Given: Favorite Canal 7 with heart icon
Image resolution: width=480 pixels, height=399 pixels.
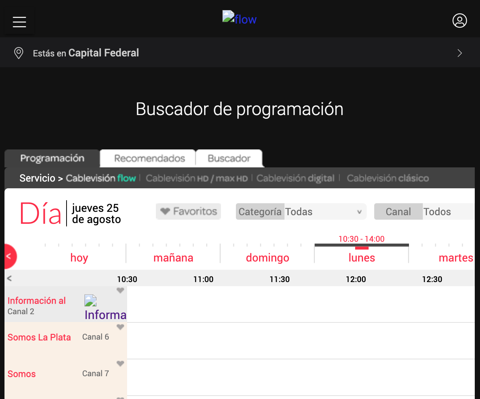Looking at the screenshot, I should click(120, 364).
